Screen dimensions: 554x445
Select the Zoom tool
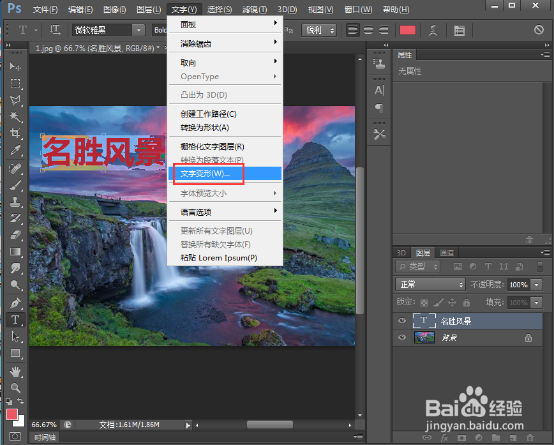(15, 388)
